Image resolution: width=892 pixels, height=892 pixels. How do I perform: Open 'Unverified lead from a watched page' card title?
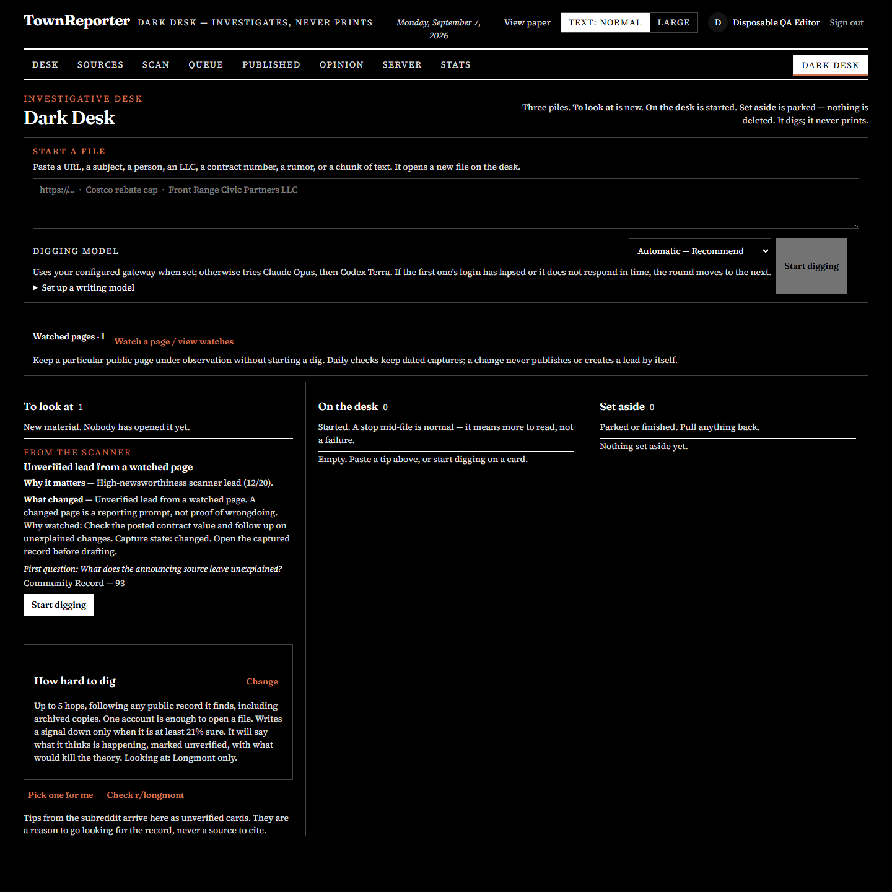[x=108, y=467]
